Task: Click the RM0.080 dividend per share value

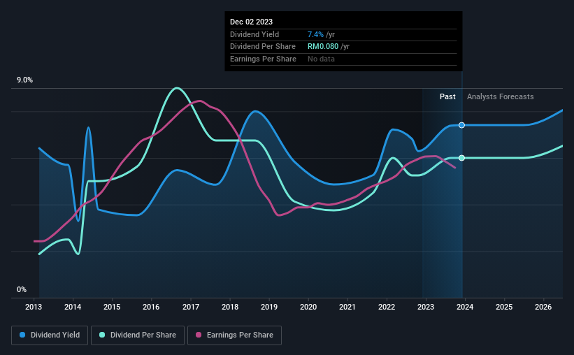Action: (x=323, y=47)
